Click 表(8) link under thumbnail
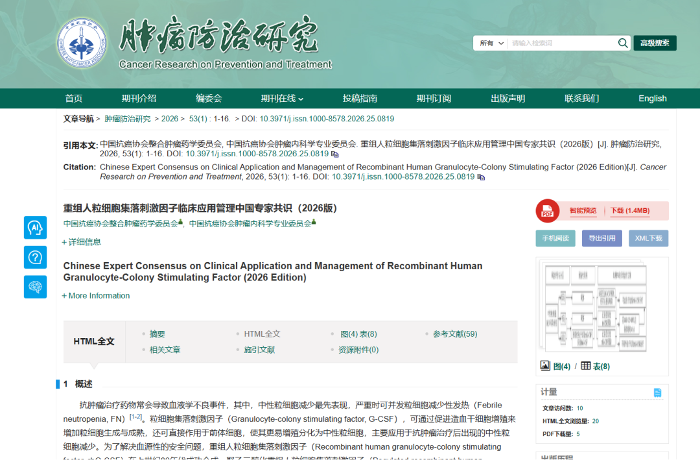Screen dimensions: 700x460 pyautogui.click(x=601, y=367)
